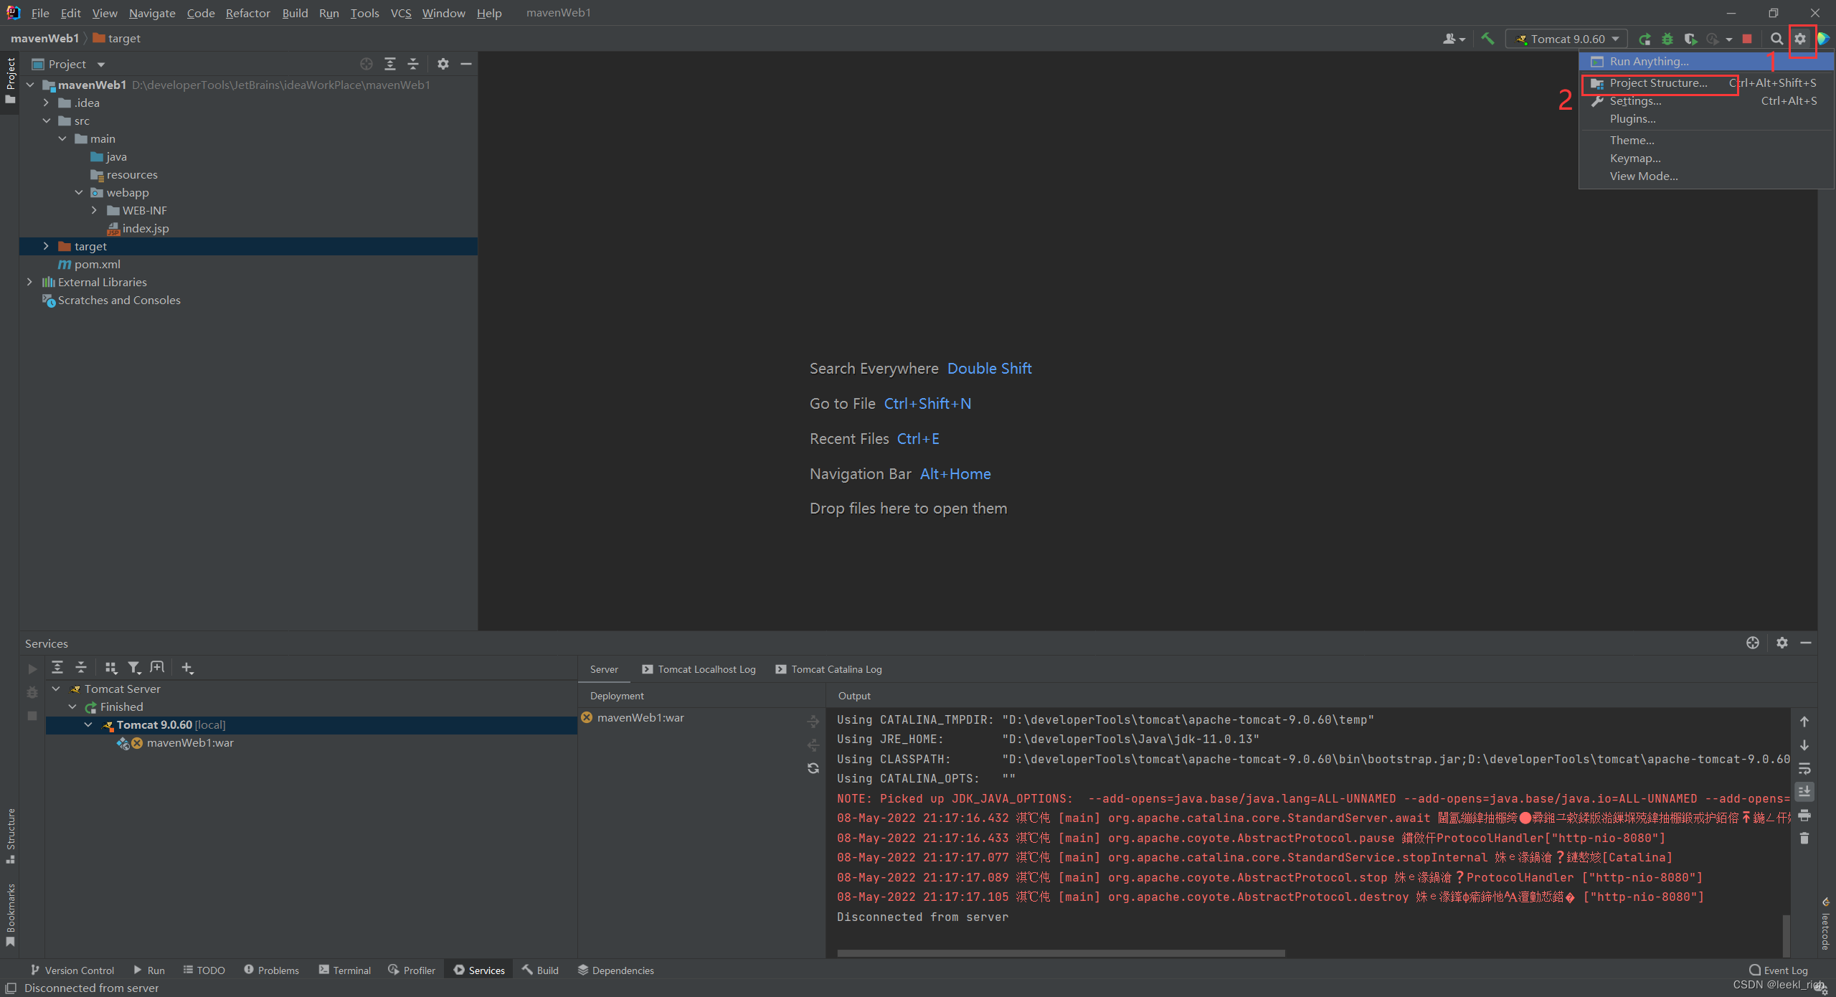Toggle tool window bars icon in status bar

(11, 988)
